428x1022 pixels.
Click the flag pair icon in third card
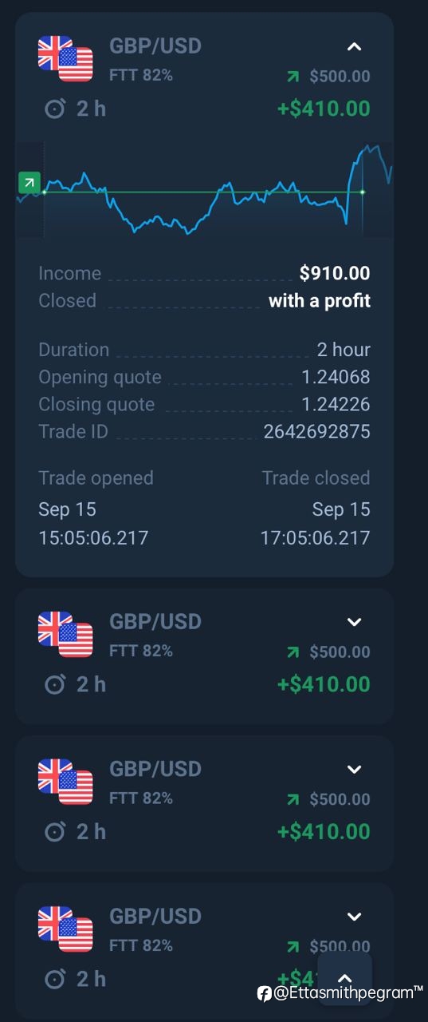(65, 782)
